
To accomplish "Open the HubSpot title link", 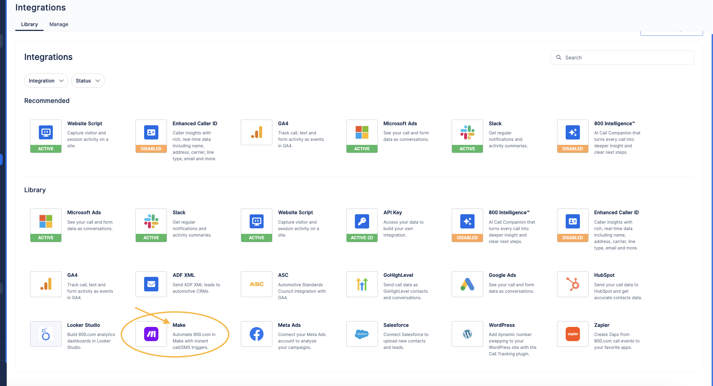I will point(604,275).
